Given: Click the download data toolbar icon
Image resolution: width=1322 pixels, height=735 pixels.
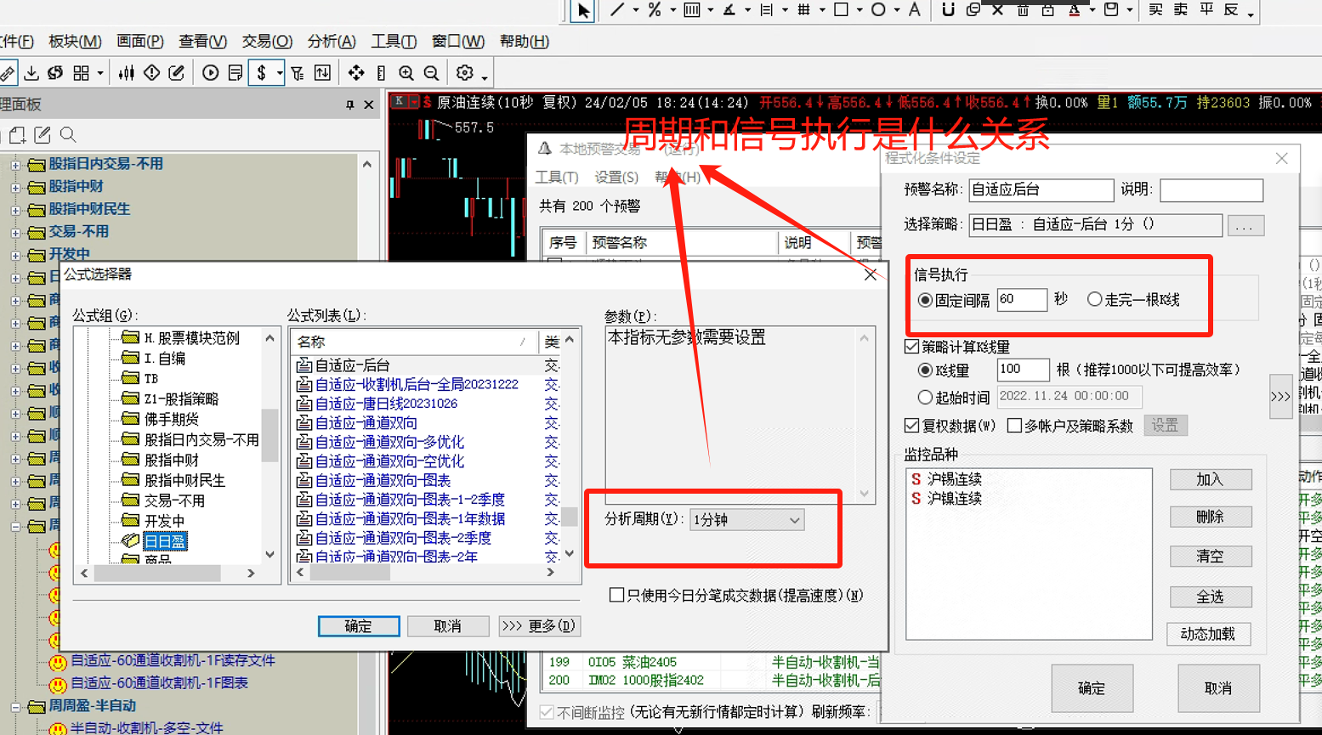Looking at the screenshot, I should tap(31, 73).
